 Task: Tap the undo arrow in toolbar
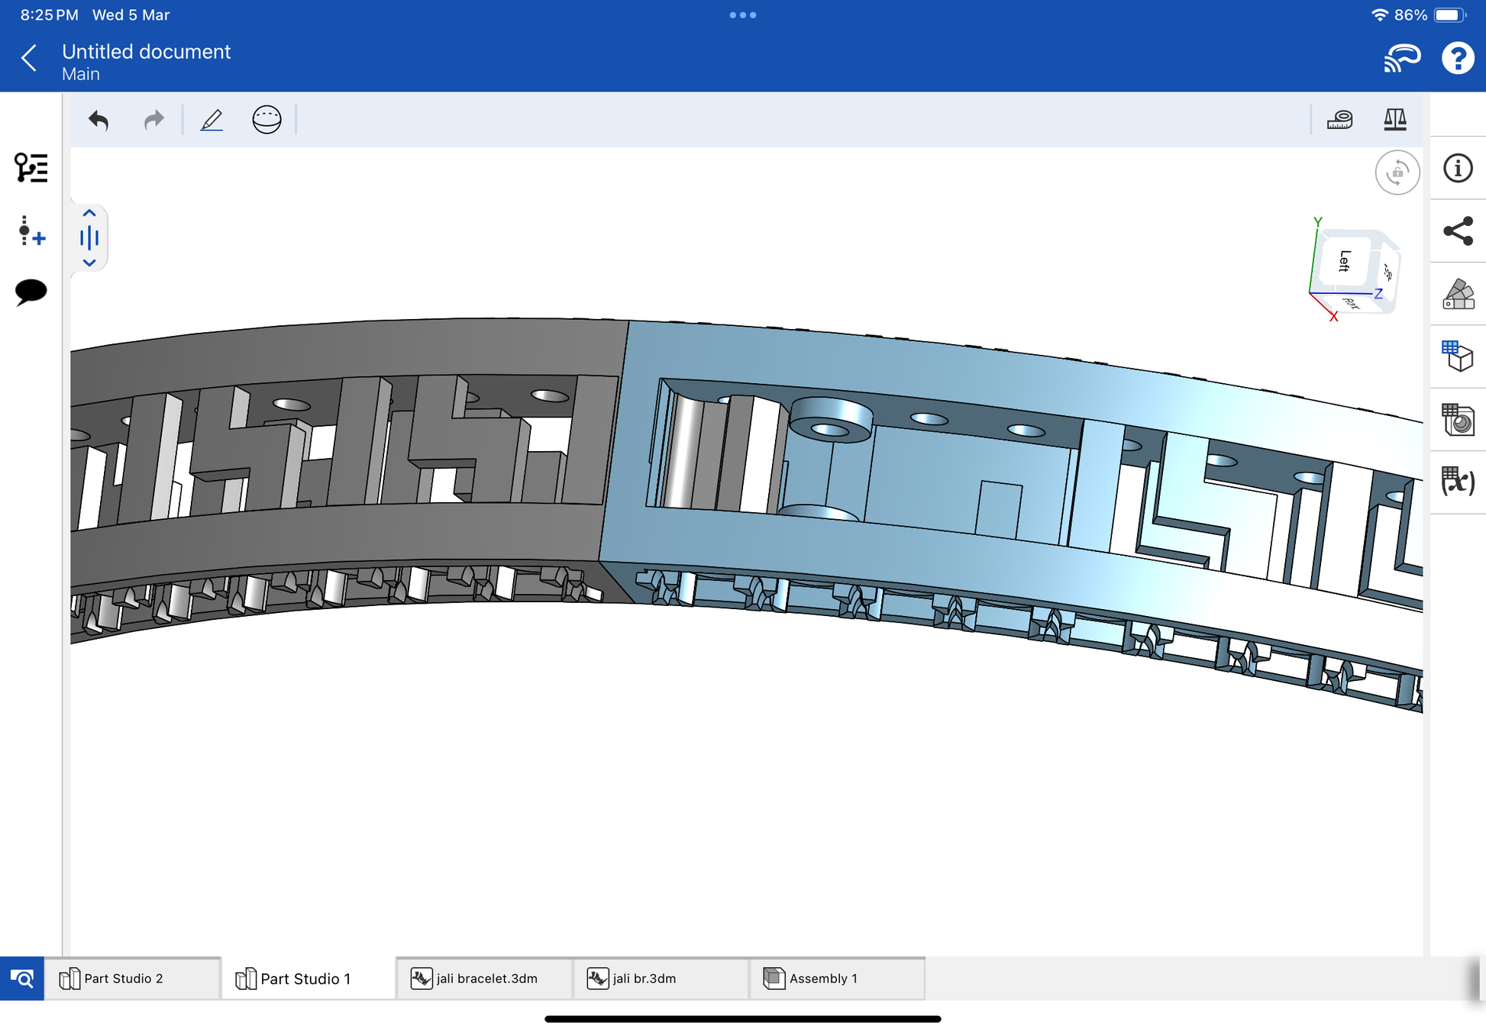pos(99,120)
